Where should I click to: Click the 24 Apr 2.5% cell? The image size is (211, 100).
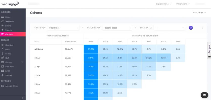click(x=120, y=93)
